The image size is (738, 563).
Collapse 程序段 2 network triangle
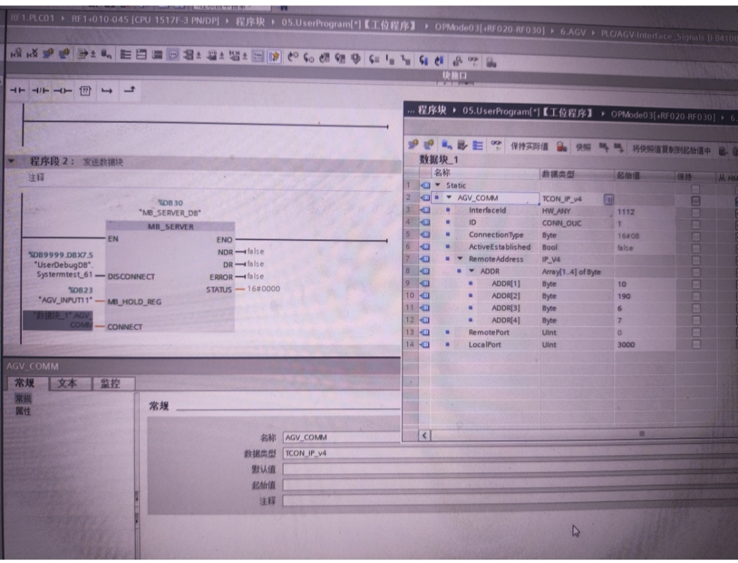click(x=12, y=161)
